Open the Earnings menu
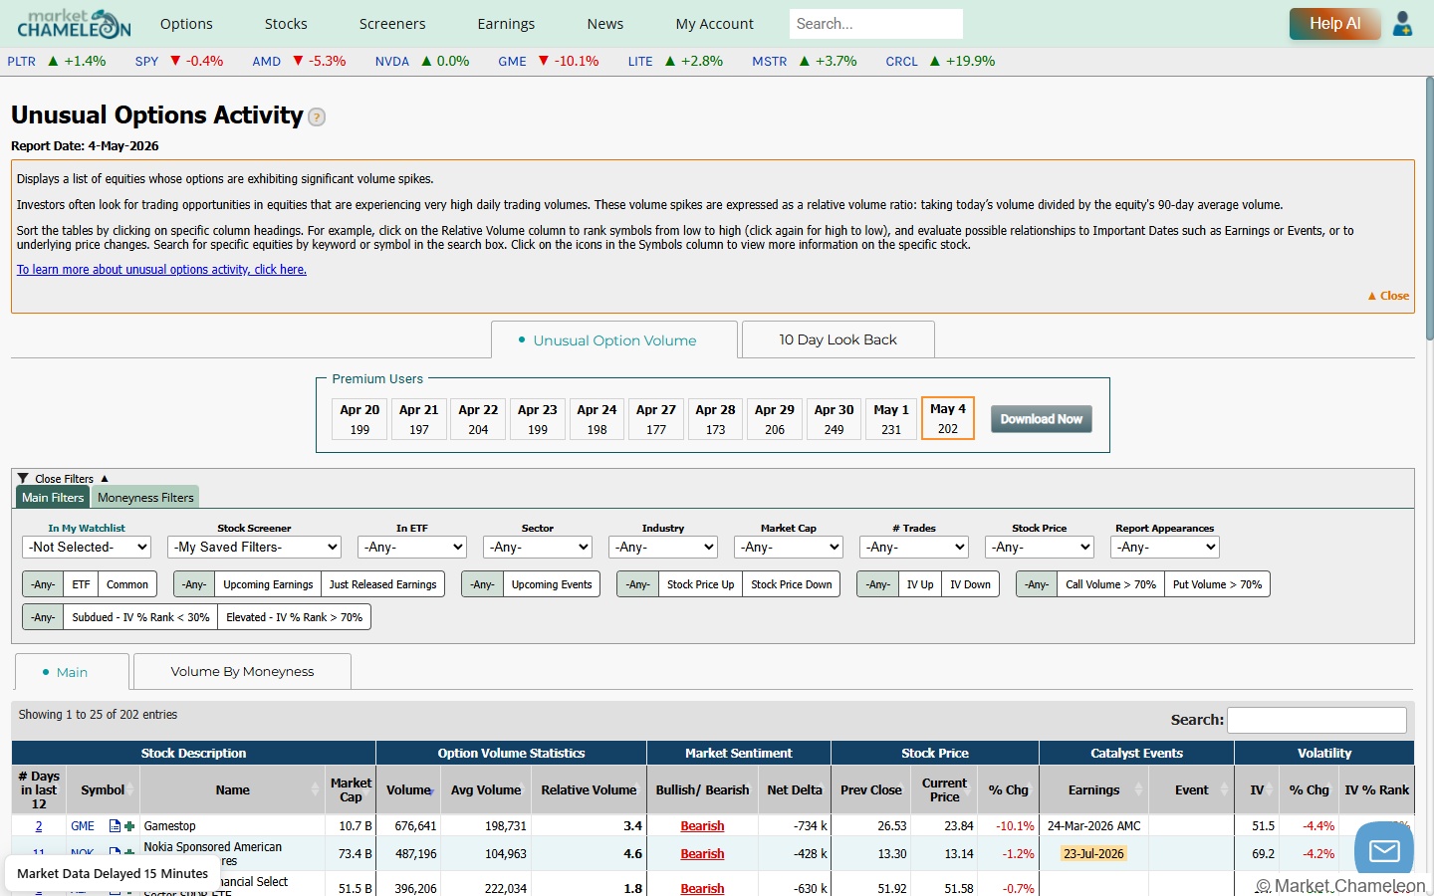This screenshot has width=1434, height=896. coord(506,24)
